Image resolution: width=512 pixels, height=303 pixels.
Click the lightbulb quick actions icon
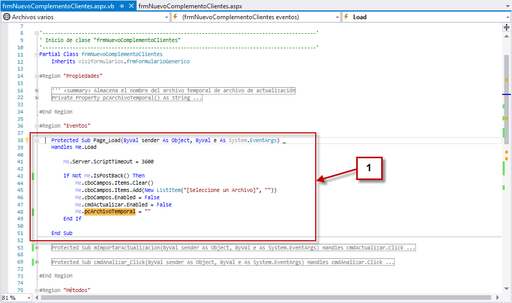coord(28,141)
